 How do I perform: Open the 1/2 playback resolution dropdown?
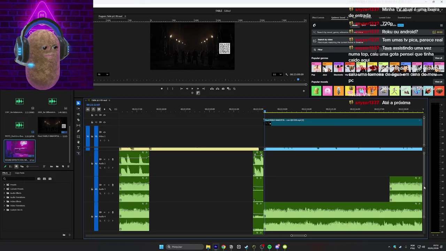[x=278, y=74]
